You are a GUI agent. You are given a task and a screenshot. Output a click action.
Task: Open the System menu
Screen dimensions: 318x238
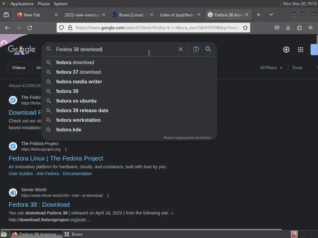[x=61, y=4]
